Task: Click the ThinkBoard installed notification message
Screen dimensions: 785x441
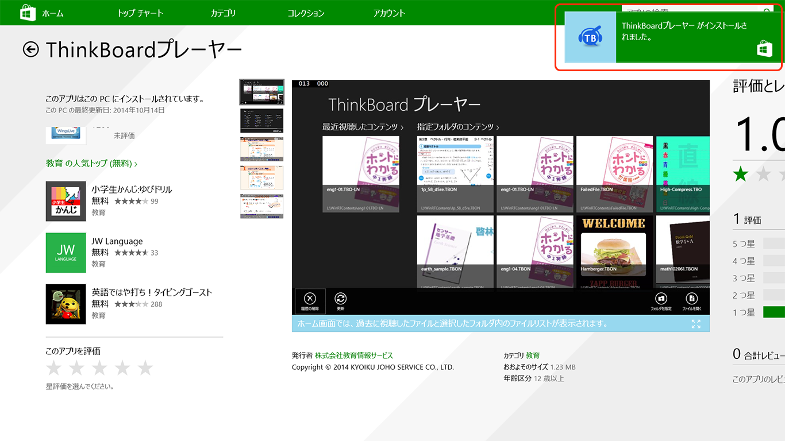Action: pyautogui.click(x=684, y=32)
